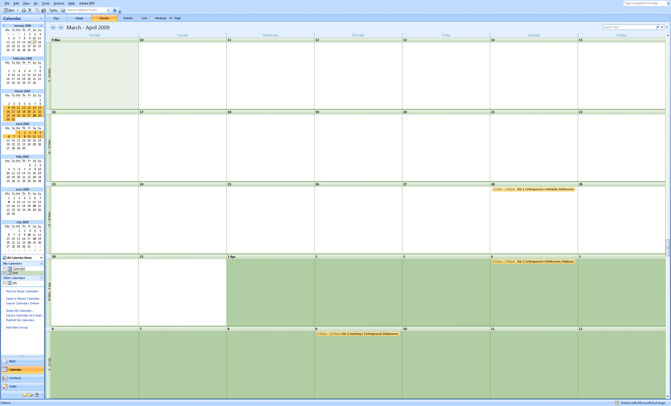Viewport: 671px width, 406px height.
Task: Expand the All Calendar Items dropdown
Action: [41, 258]
